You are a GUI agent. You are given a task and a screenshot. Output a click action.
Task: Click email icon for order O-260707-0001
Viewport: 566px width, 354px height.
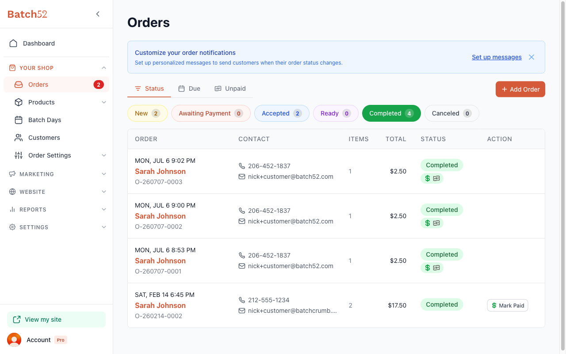242,266
